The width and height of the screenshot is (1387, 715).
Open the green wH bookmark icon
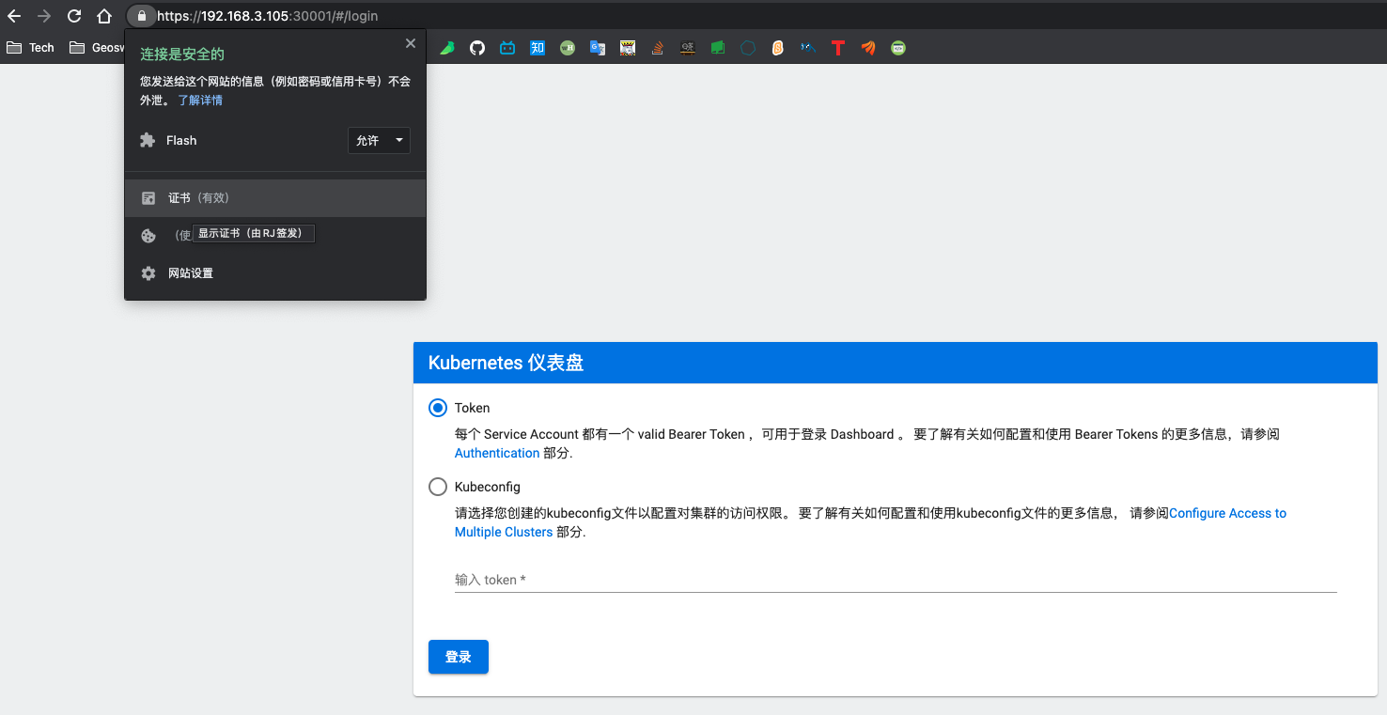pos(568,48)
